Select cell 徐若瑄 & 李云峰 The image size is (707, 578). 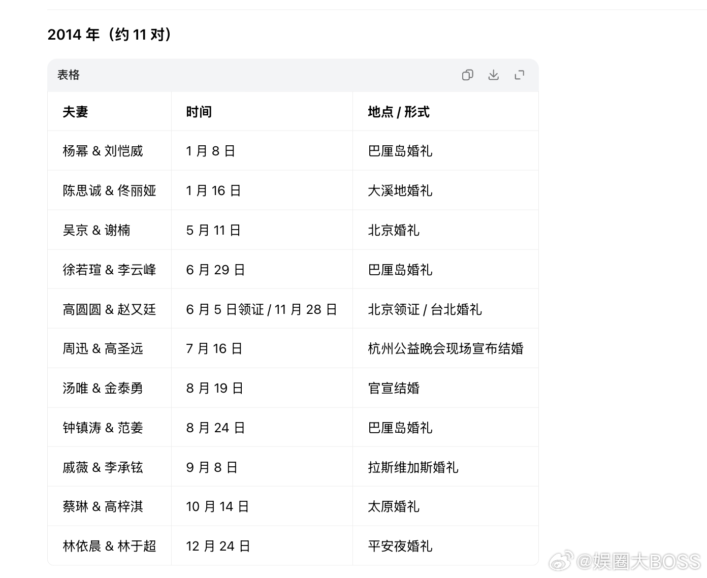pyautogui.click(x=109, y=270)
